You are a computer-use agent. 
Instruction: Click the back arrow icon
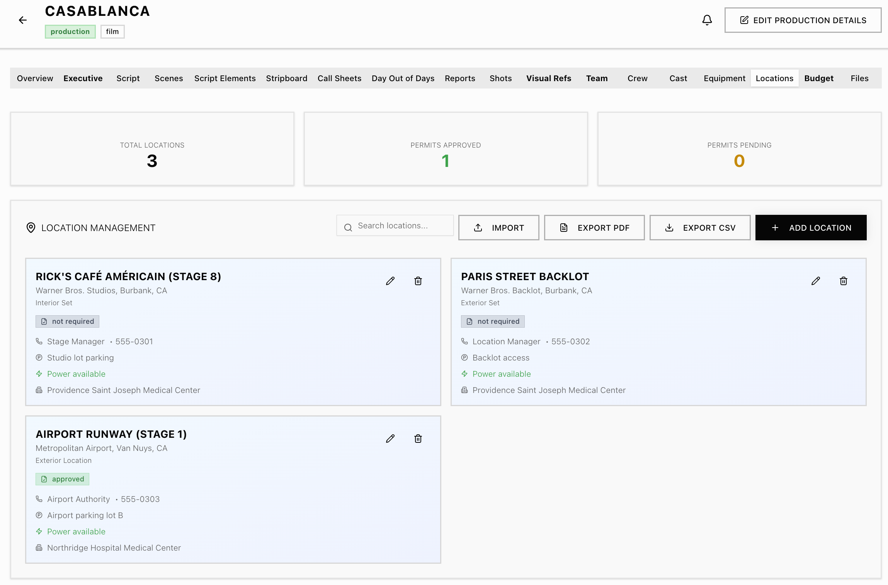point(23,20)
